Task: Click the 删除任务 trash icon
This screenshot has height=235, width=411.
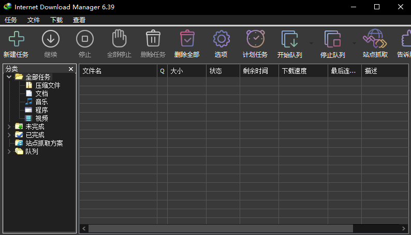Action: [x=153, y=38]
